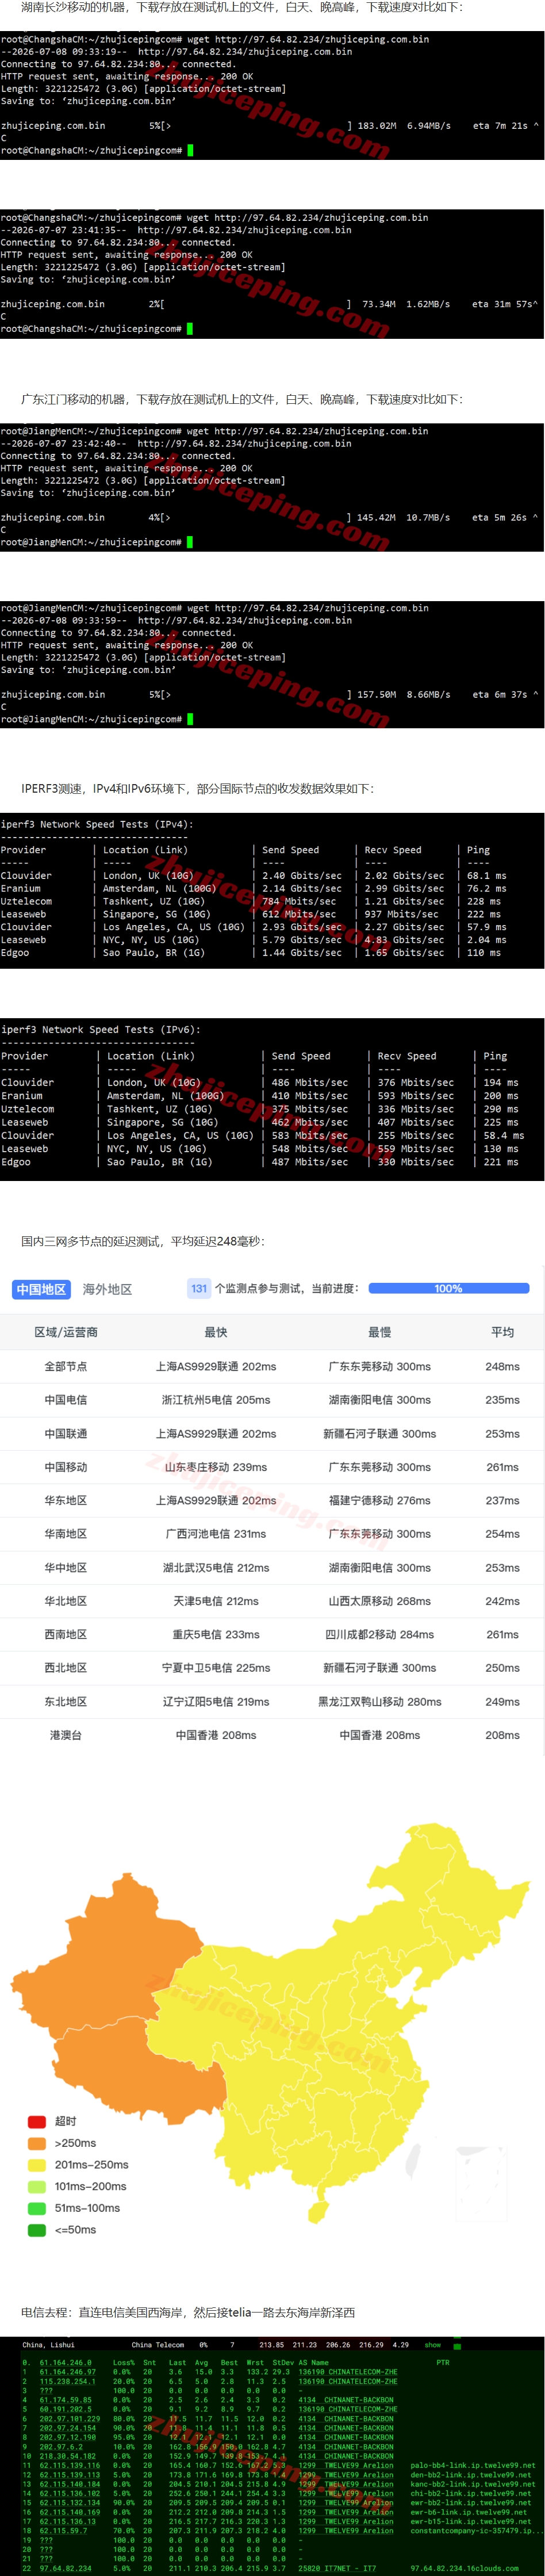This screenshot has width=545, height=2576.
Task: Click 广西河池电信 231ms cell
Action: click(216, 1533)
